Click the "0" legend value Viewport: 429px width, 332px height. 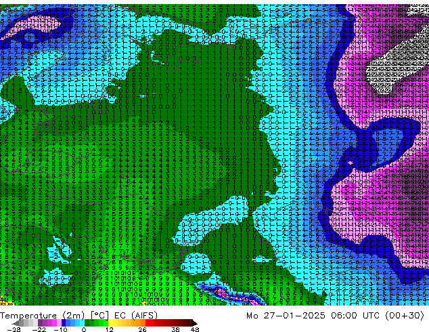pos(84,329)
